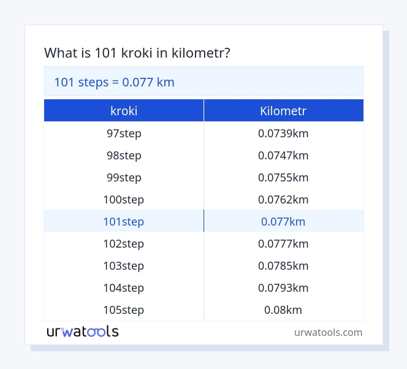This screenshot has height=369, width=407.
Task: Select the heading 'What is 101 kroki in kilometr?'
Action: tap(137, 53)
